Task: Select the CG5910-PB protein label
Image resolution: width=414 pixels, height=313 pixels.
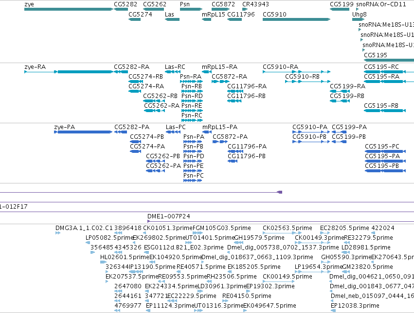Action: pyautogui.click(x=309, y=137)
